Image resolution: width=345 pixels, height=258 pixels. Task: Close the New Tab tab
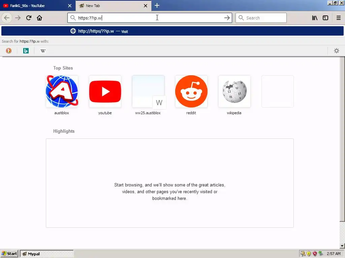146,6
